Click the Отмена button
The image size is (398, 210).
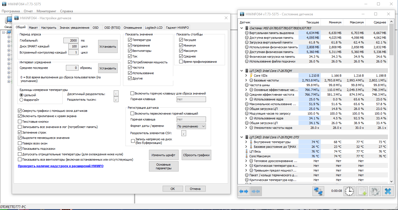[x=195, y=189]
